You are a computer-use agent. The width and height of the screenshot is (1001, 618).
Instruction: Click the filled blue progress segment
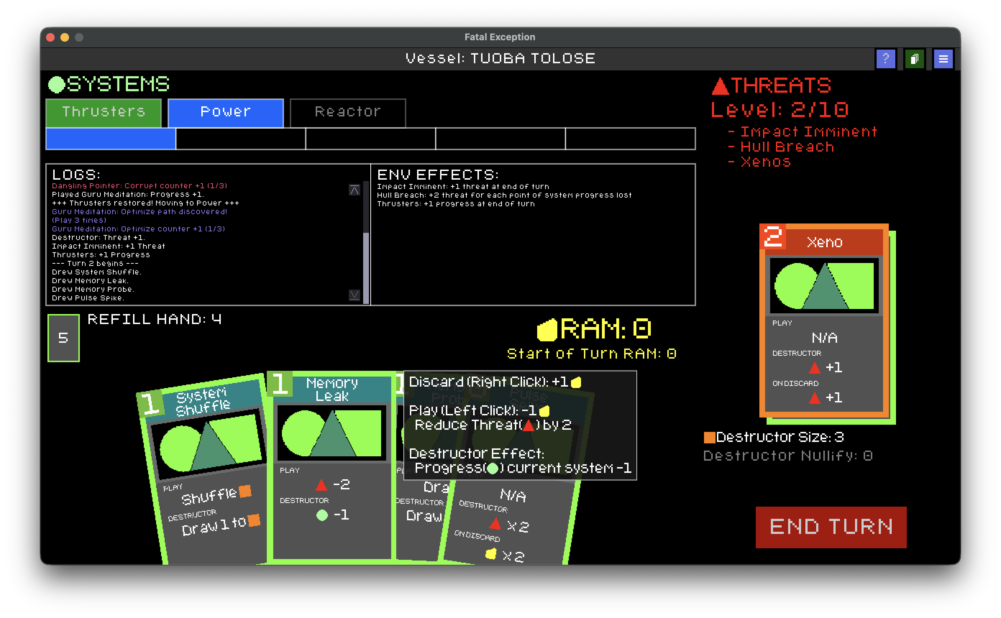[110, 139]
